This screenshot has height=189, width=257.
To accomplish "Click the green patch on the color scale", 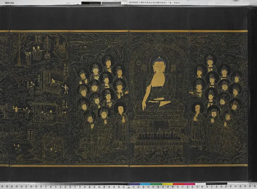I will [156, 184].
